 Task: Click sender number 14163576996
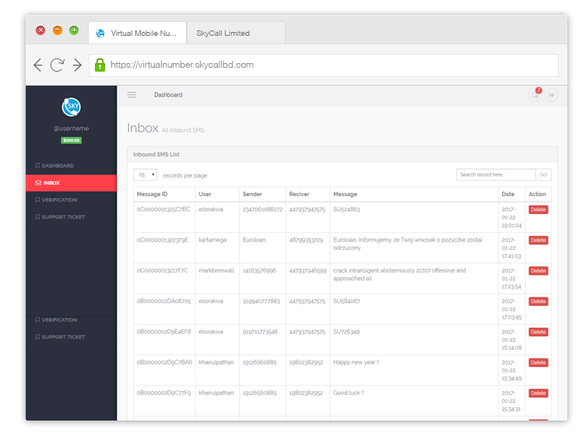pyautogui.click(x=259, y=271)
